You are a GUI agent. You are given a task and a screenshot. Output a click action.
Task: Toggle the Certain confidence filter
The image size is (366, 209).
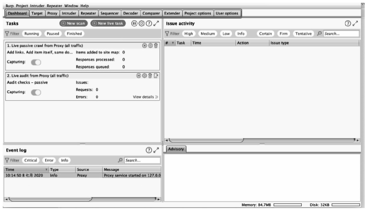(x=266, y=34)
